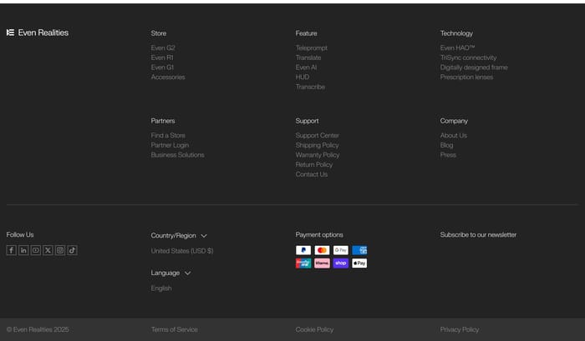Open the Facebook social link icon
This screenshot has height=341, width=585.
[x=11, y=250]
